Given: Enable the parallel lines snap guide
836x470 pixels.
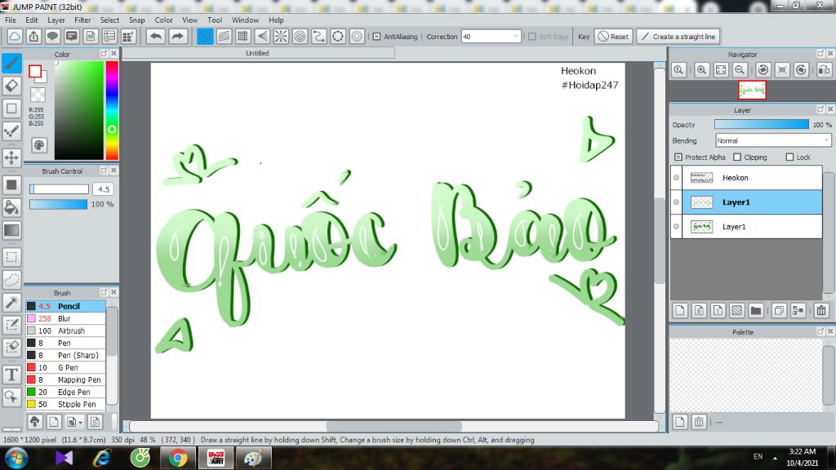Looking at the screenshot, I should click(x=224, y=36).
